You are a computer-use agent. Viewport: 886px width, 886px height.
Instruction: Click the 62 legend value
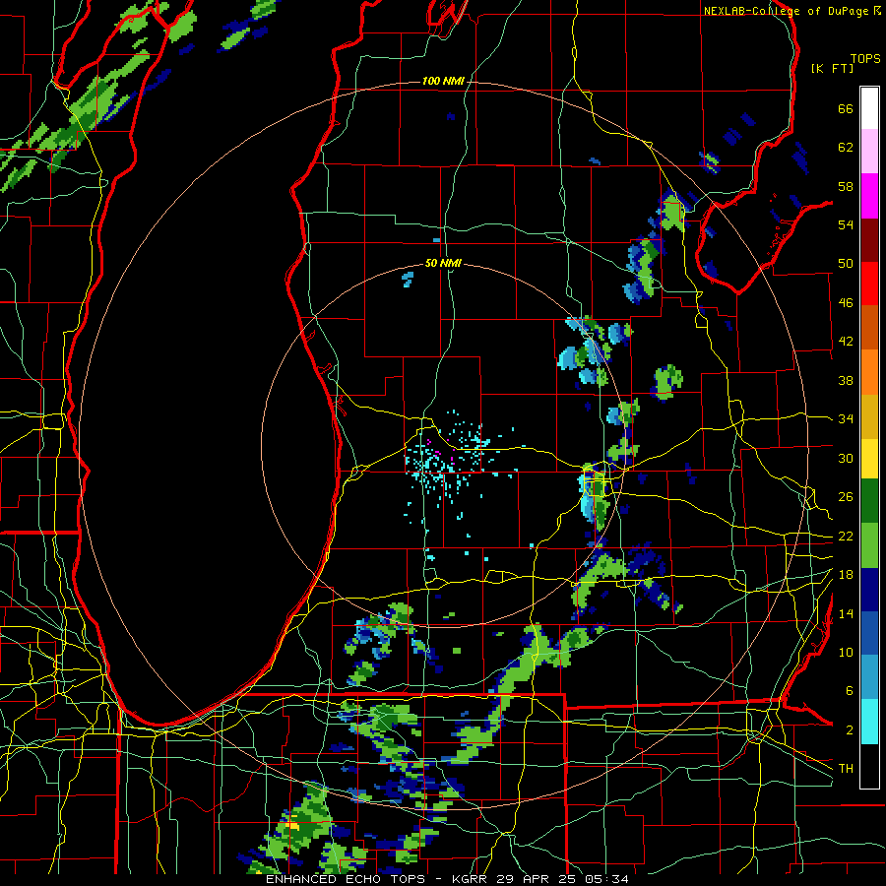(x=846, y=148)
